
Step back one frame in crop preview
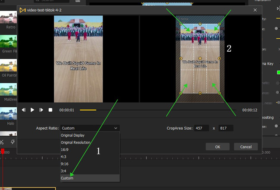(x=24, y=110)
